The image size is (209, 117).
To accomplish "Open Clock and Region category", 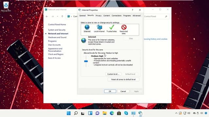I will (56, 54).
